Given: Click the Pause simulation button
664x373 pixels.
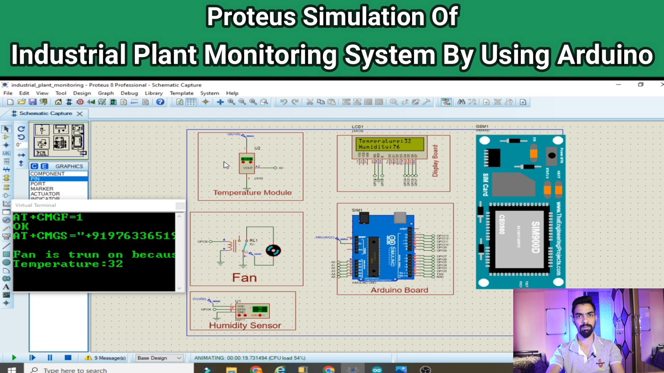Looking at the screenshot, I should coord(50,357).
